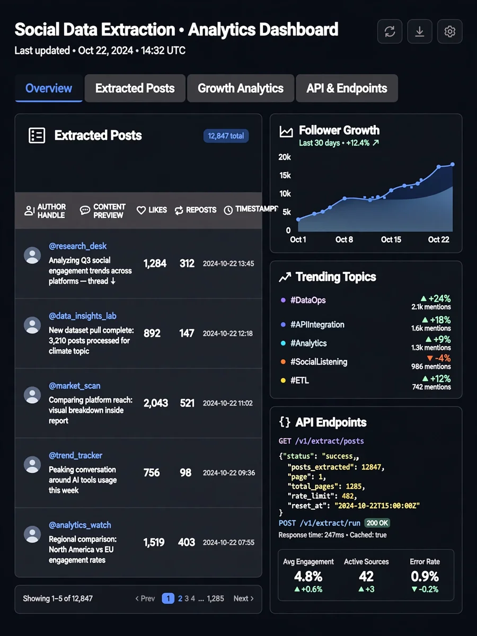
Task: Click the avatar of @analytics_watch
Action: pyautogui.click(x=32, y=534)
